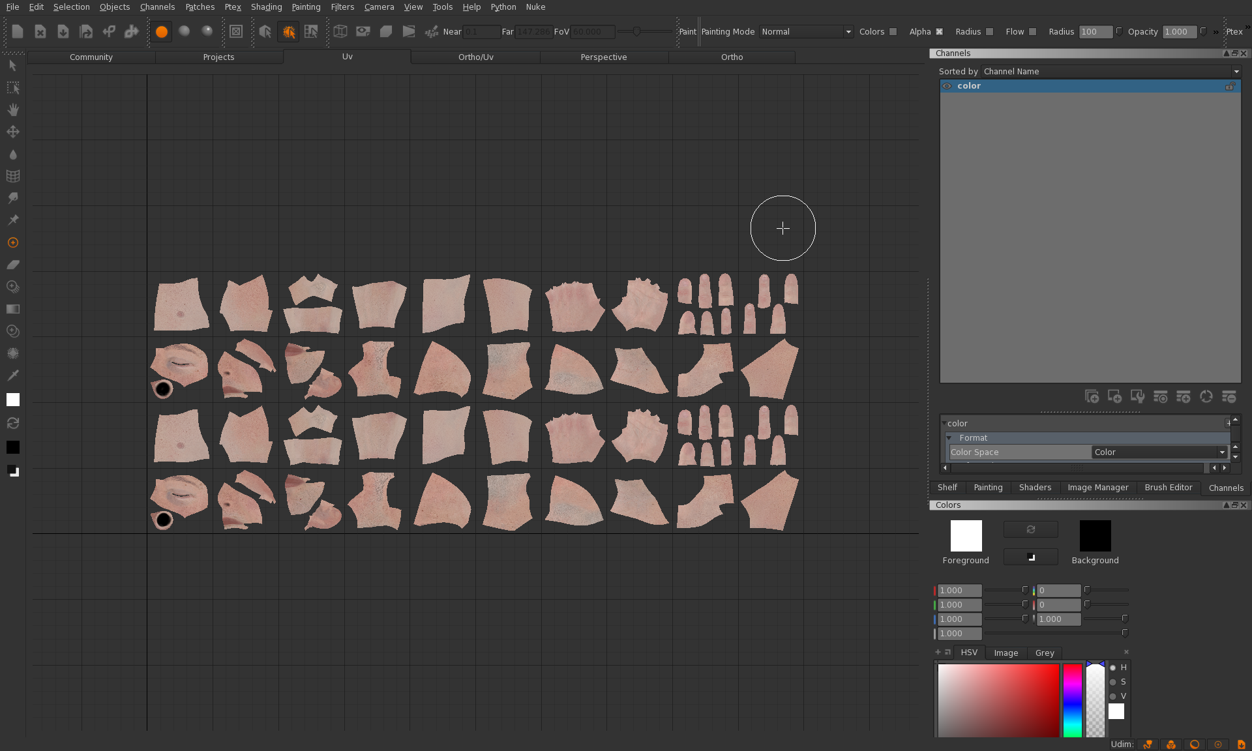Select the H radio button
The image size is (1252, 751).
click(x=1113, y=668)
